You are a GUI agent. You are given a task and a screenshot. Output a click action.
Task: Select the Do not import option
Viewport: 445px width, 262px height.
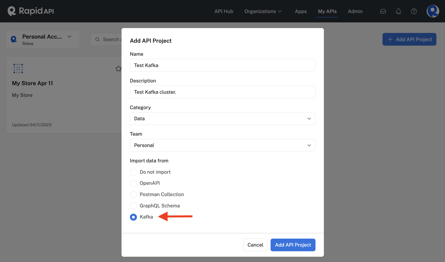133,172
